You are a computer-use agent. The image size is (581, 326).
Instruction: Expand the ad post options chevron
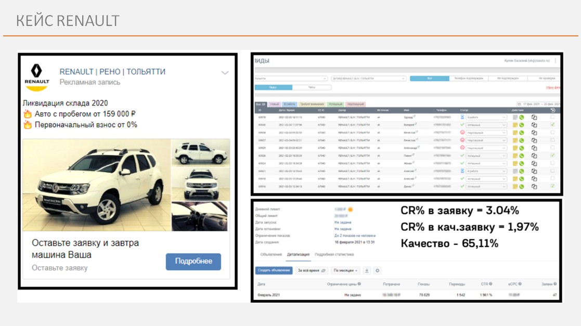225,73
